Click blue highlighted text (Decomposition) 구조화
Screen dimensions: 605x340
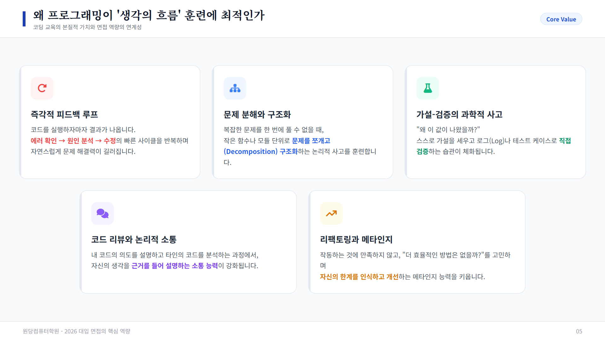pyautogui.click(x=261, y=151)
